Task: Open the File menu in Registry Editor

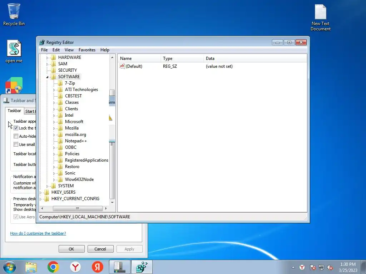Action: click(44, 50)
